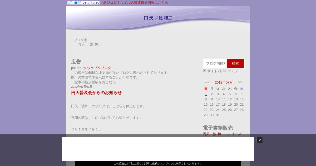Open the blog title 円天／波 和二
The image size is (316, 166).
click(158, 18)
